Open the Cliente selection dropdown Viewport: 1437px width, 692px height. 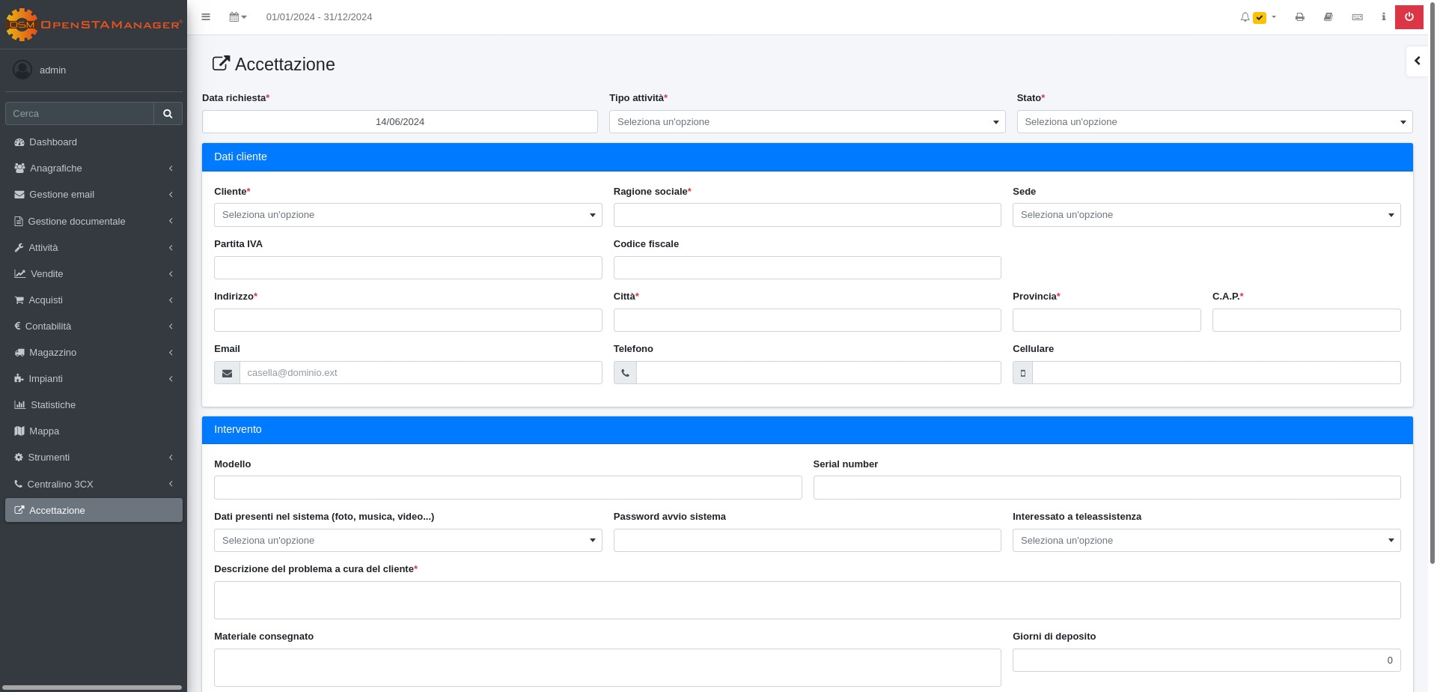(x=407, y=215)
